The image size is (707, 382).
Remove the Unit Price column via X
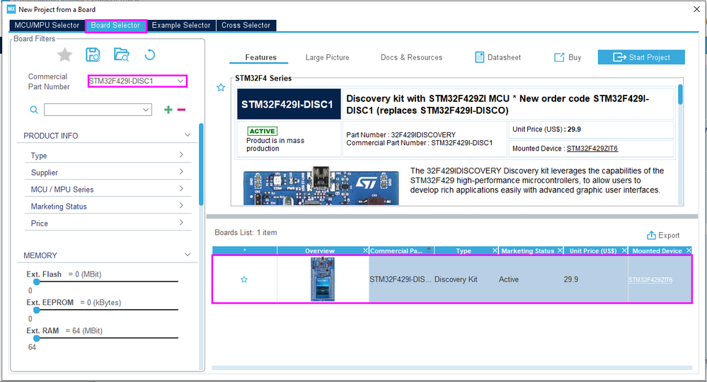tap(624, 250)
